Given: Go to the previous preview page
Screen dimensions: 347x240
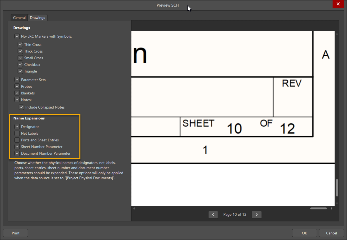Looking at the screenshot, I should pyautogui.click(x=213, y=215).
